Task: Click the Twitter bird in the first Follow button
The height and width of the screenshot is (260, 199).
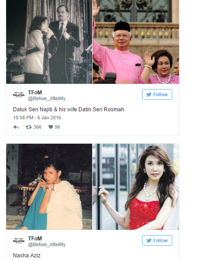Action: click(149, 94)
